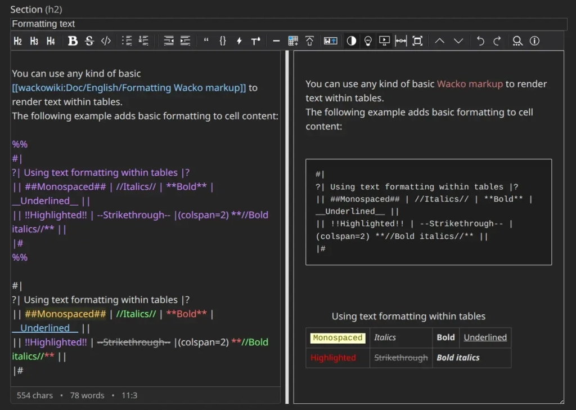Click the code block in preview pane
Screen dimensions: 576x410
click(428, 212)
